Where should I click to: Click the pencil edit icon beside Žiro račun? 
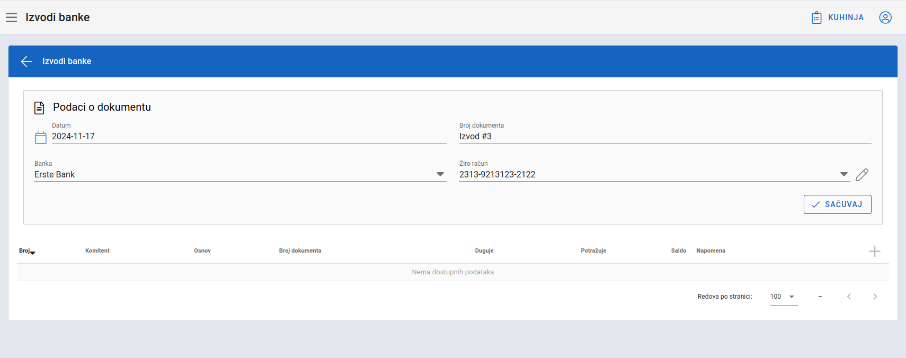[862, 175]
